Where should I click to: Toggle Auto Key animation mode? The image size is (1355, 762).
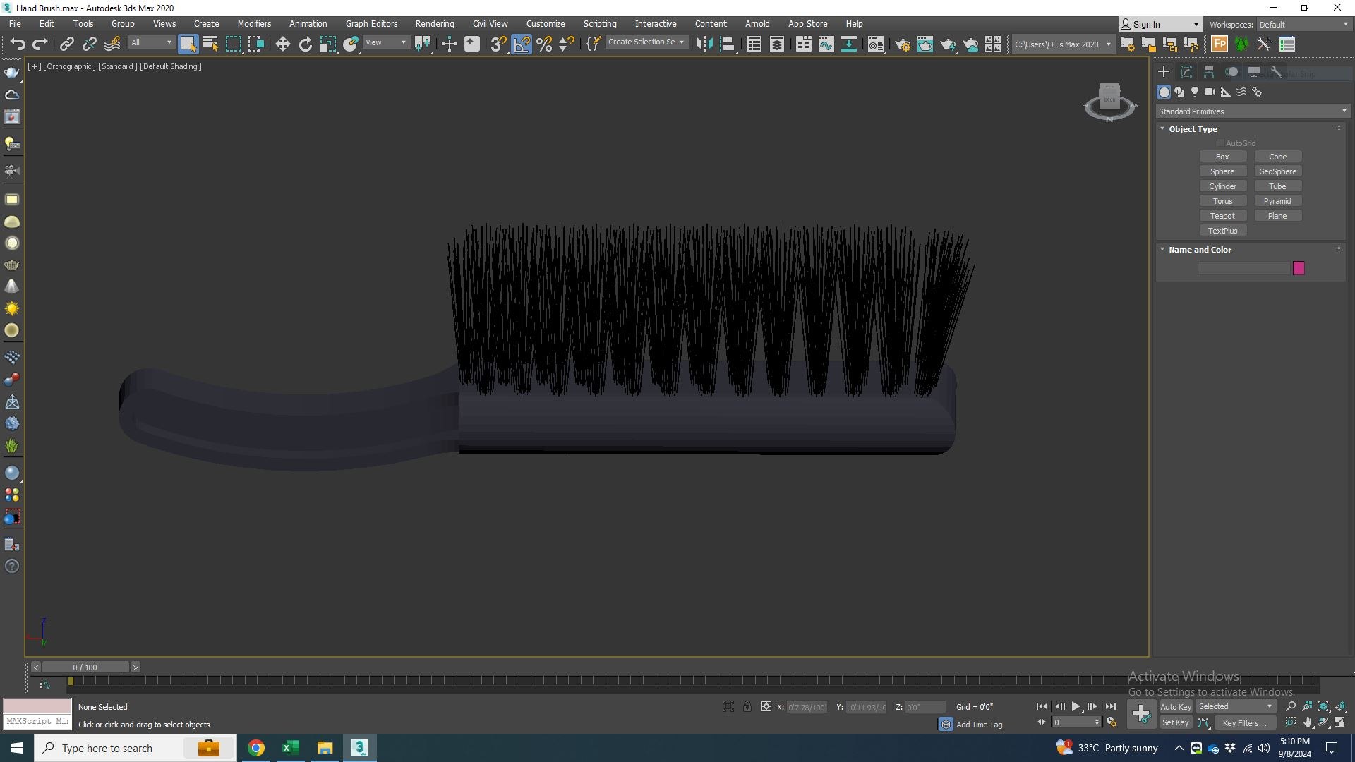pyautogui.click(x=1175, y=707)
